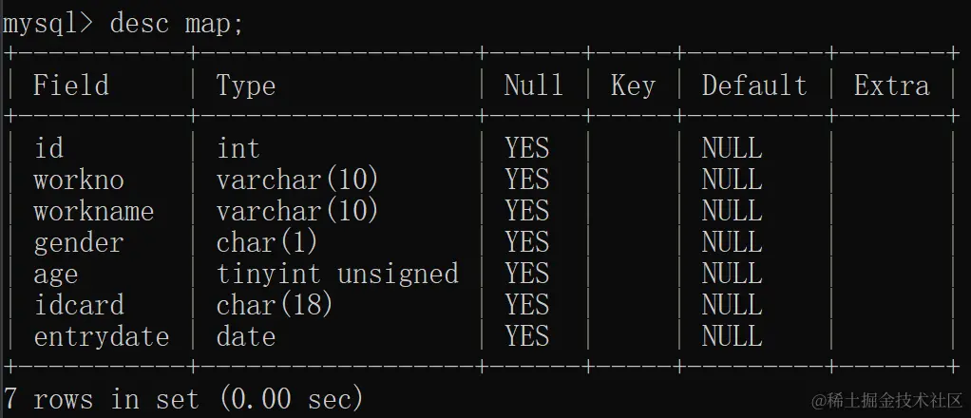
Task: Select the 'date' type value
Action: coord(246,336)
